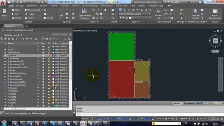This screenshot has height=126, width=224.
Task: Open Detailkomponenten tool
Action: point(215,14)
